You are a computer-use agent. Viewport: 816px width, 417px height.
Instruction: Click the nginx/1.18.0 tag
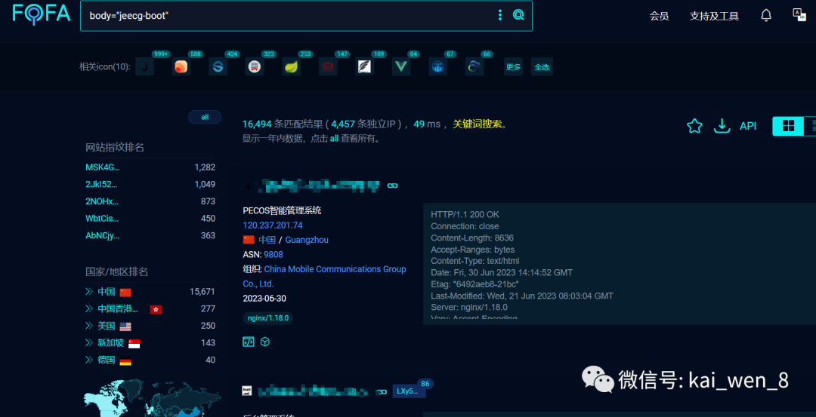[x=268, y=317]
